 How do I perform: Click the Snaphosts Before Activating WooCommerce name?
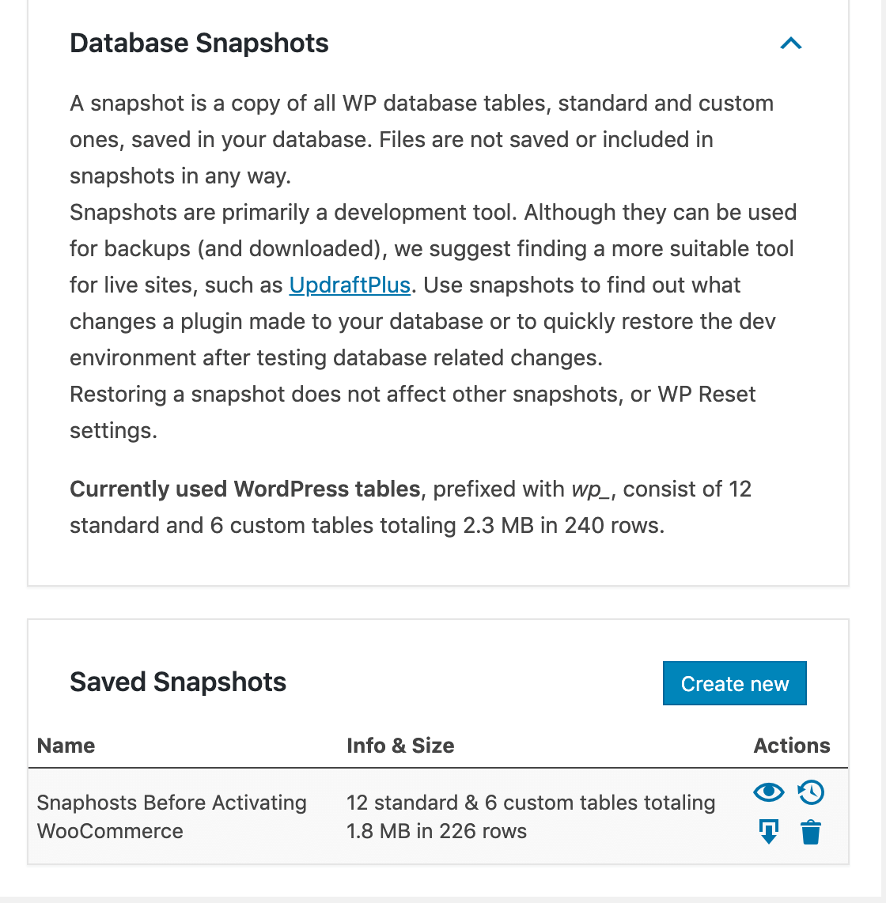(172, 817)
